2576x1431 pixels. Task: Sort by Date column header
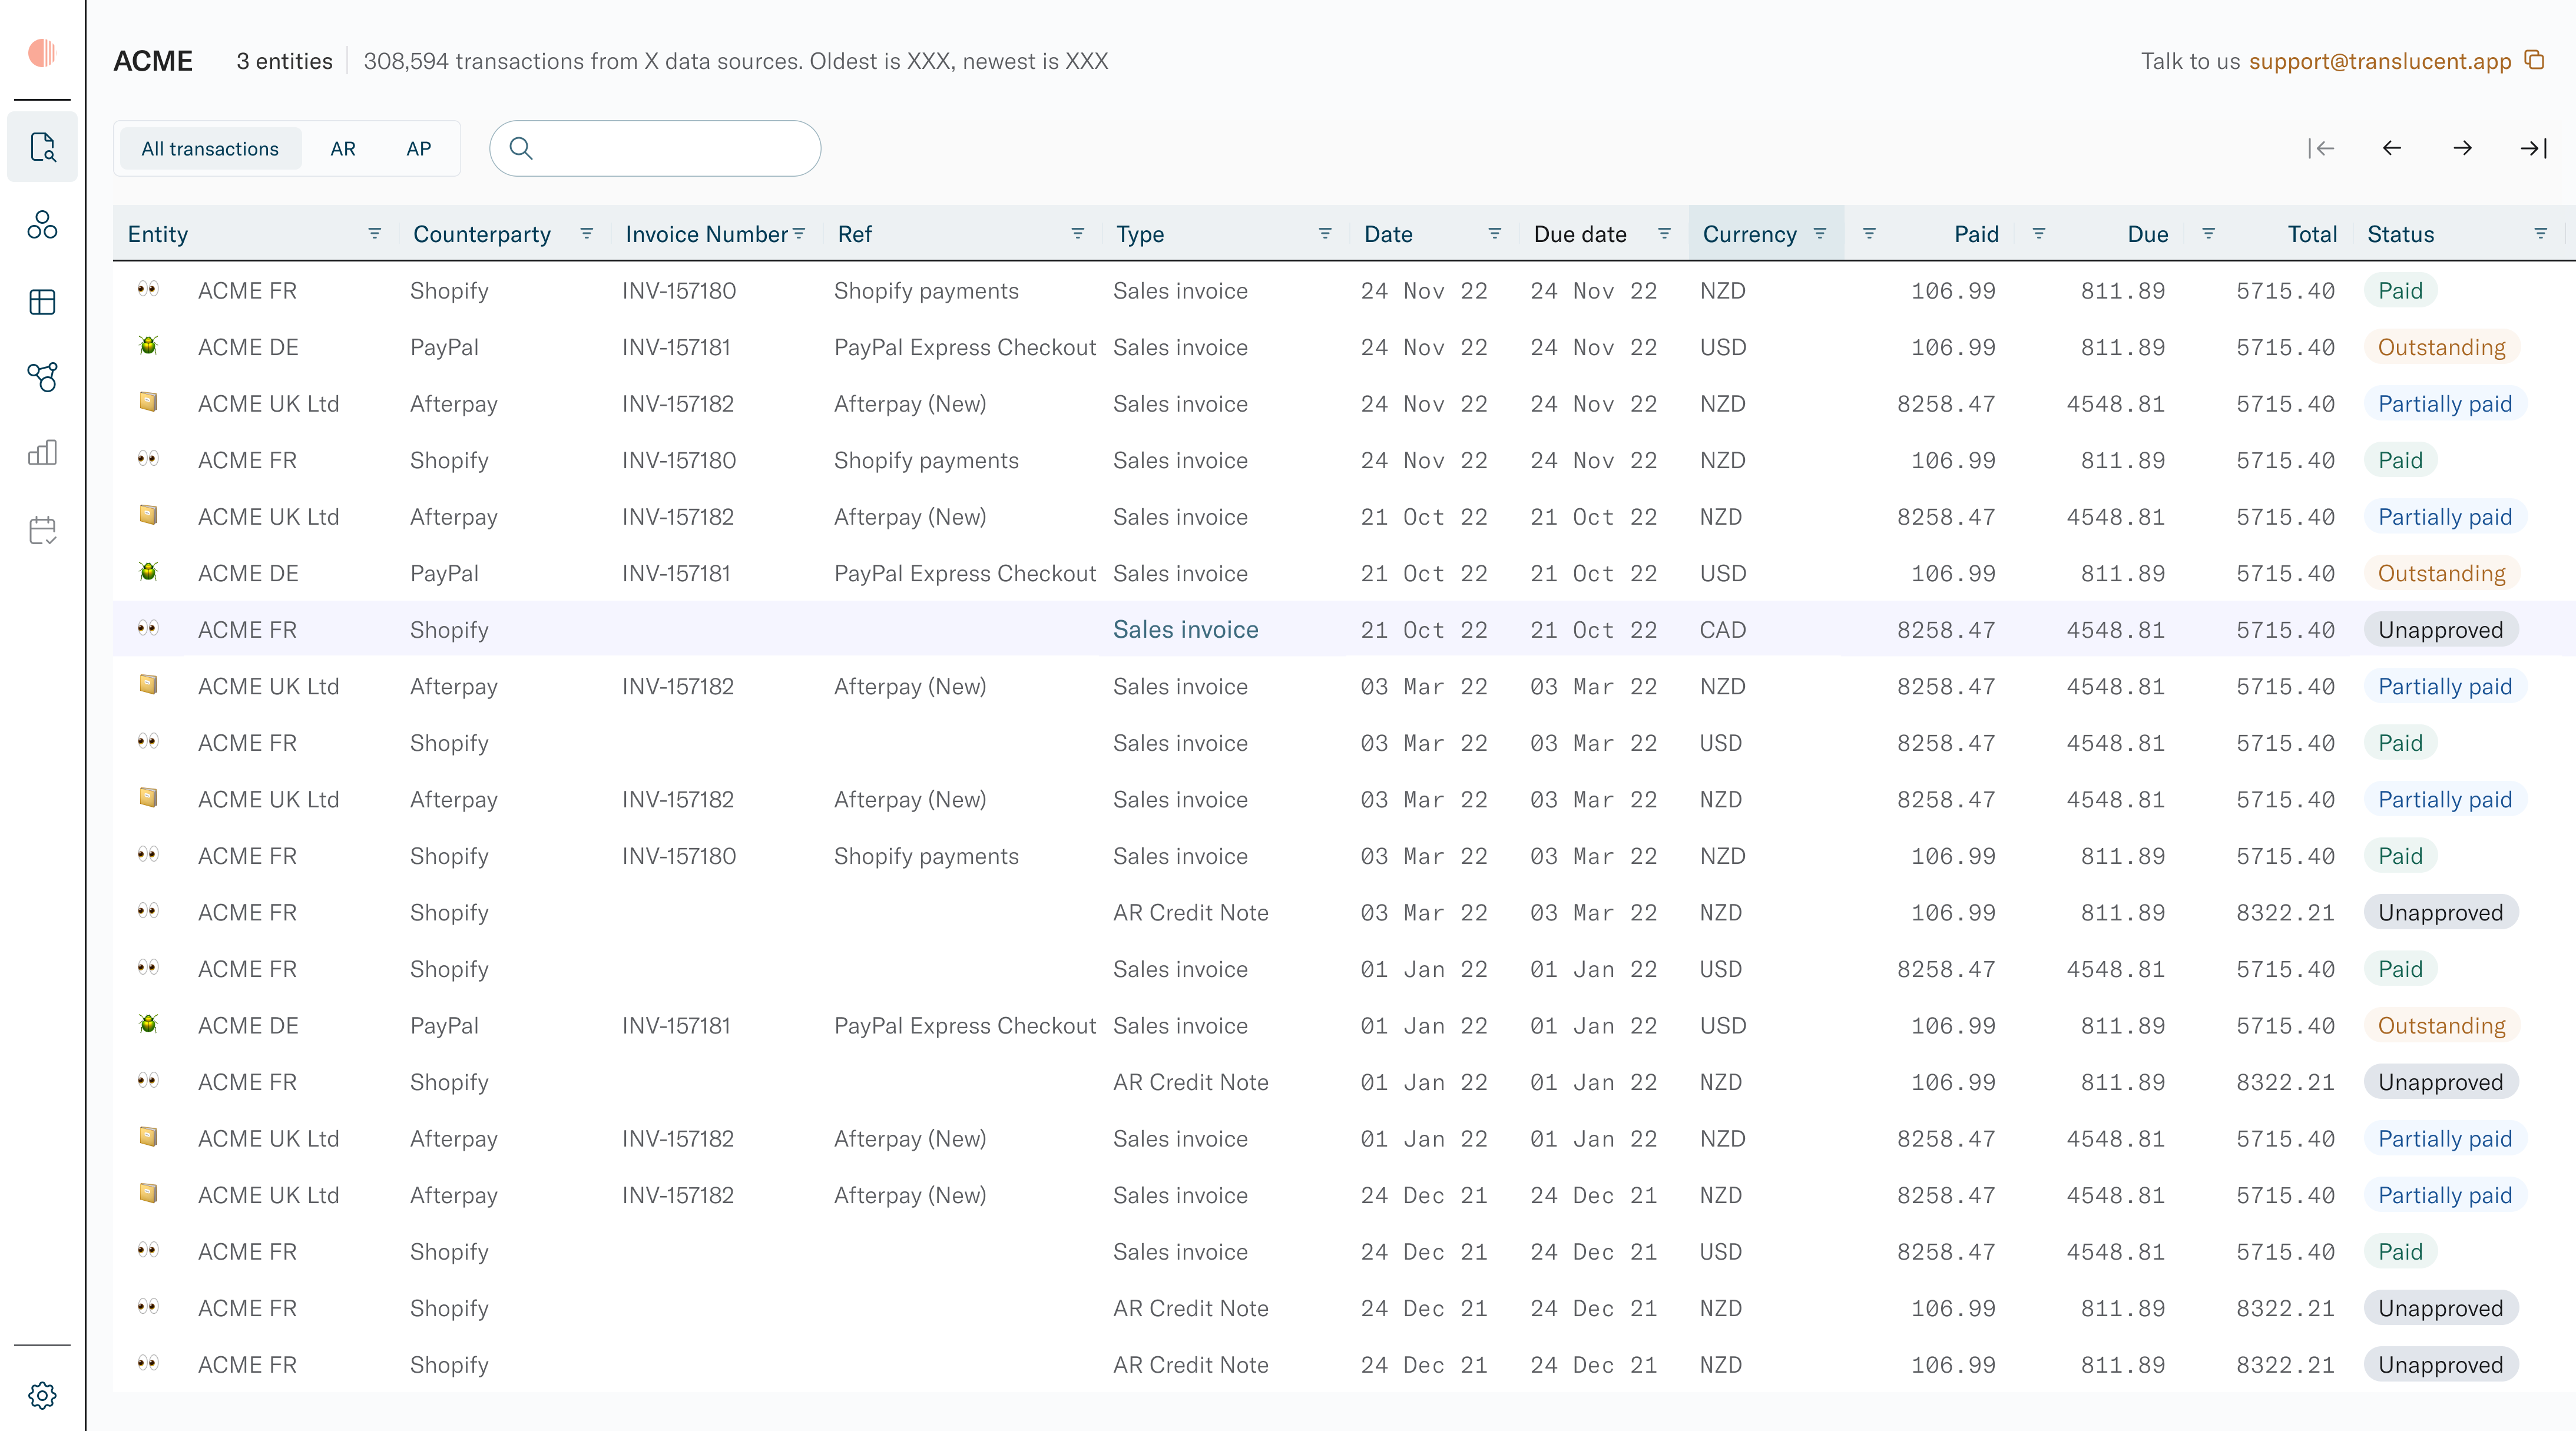tap(1389, 234)
